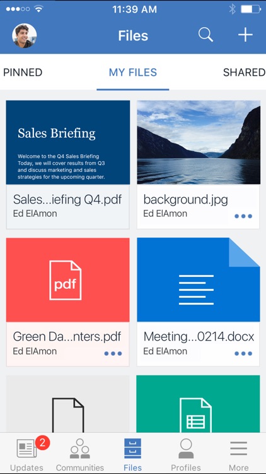Open the green spreadsheet thumbnail
Image resolution: width=266 pixels, height=474 pixels.
[x=199, y=404]
